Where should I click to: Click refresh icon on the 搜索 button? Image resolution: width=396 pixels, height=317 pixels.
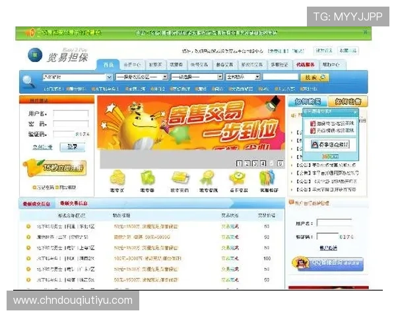click(323, 77)
